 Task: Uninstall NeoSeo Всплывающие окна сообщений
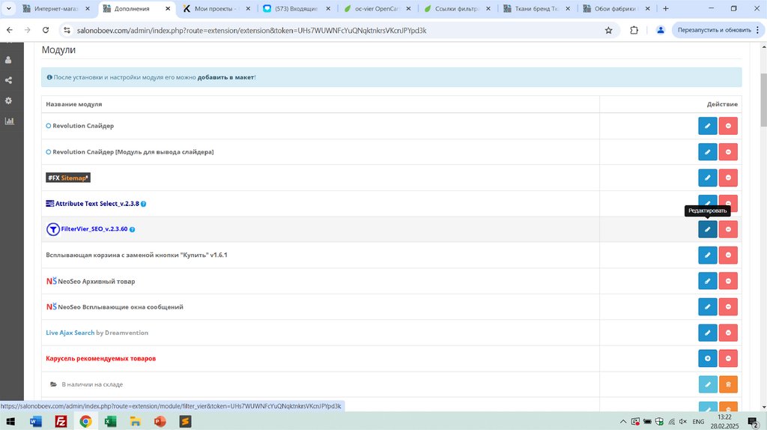pyautogui.click(x=728, y=306)
